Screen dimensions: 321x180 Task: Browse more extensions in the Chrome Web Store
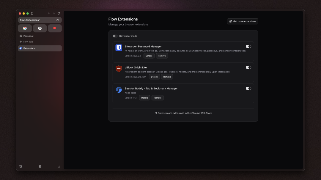[x=183, y=113]
